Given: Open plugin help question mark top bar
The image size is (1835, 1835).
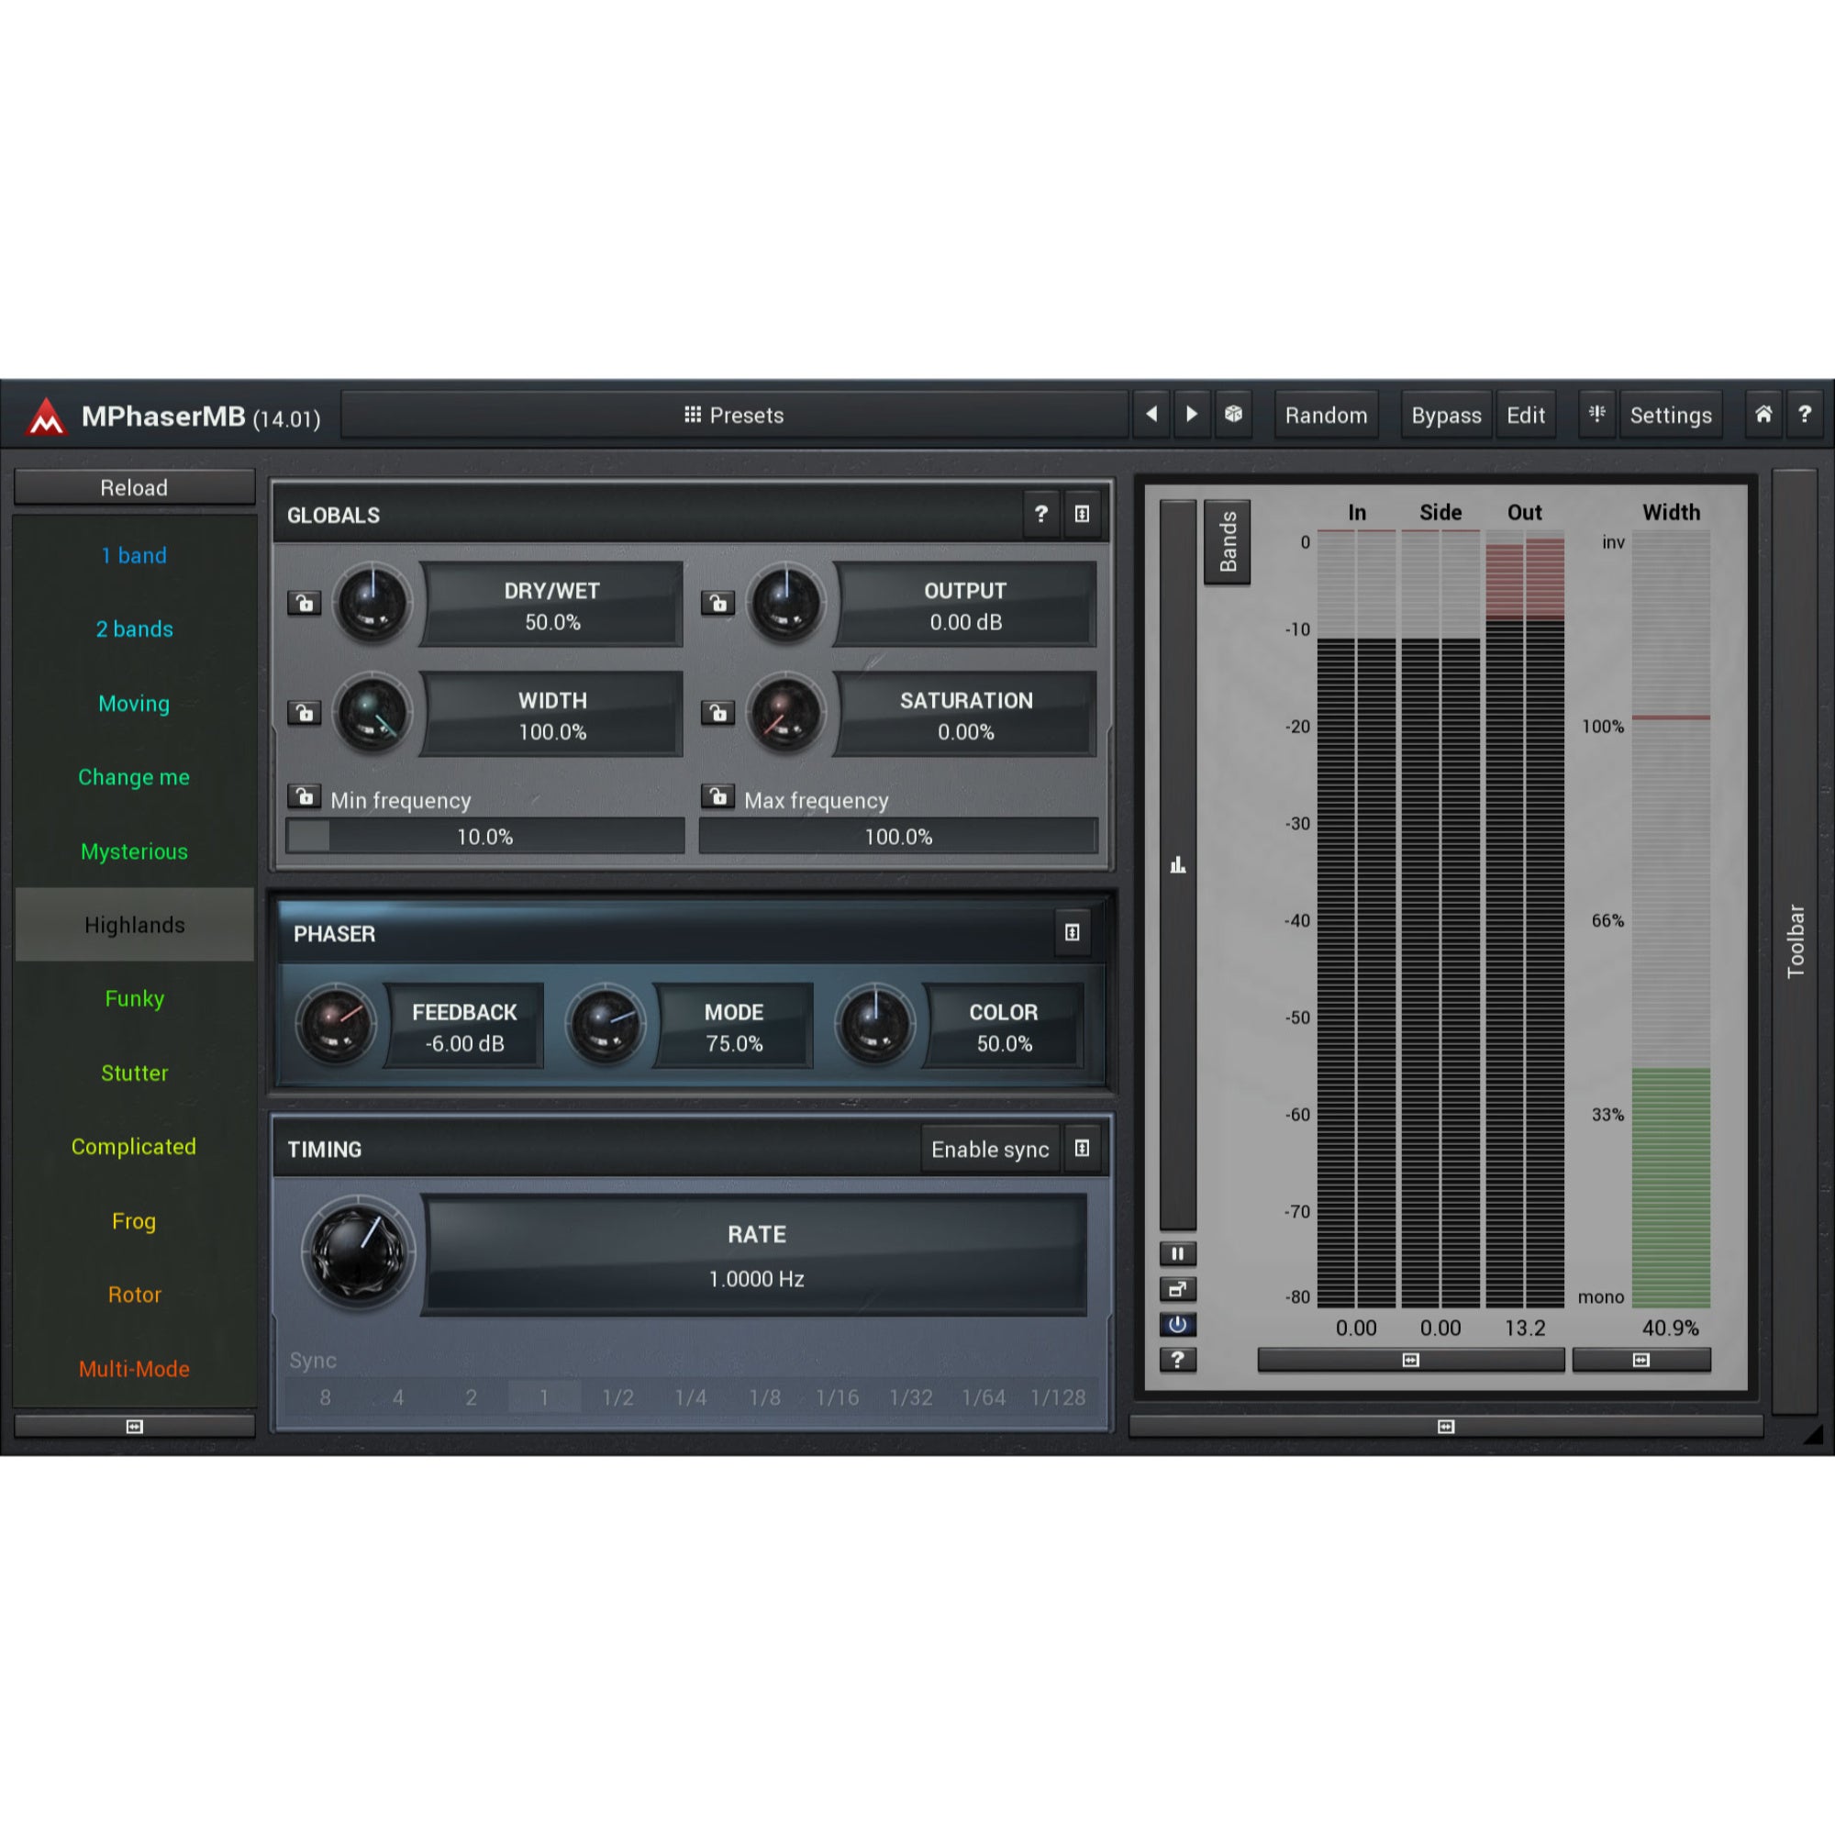Looking at the screenshot, I should (x=1805, y=414).
